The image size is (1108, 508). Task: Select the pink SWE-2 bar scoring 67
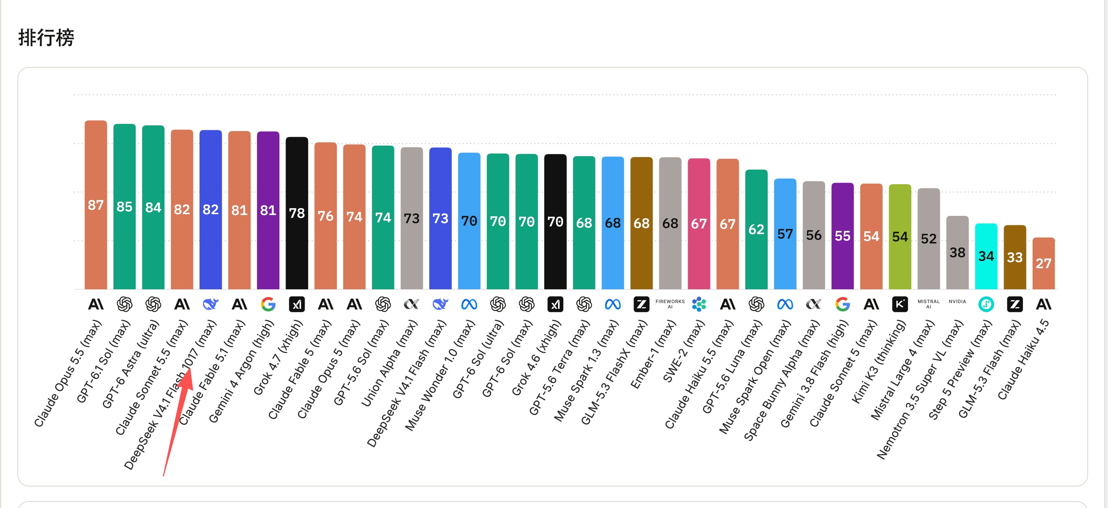pos(699,224)
